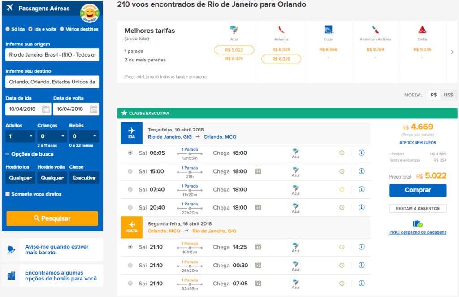
Task: Switch currency to R$
Action: click(433, 95)
